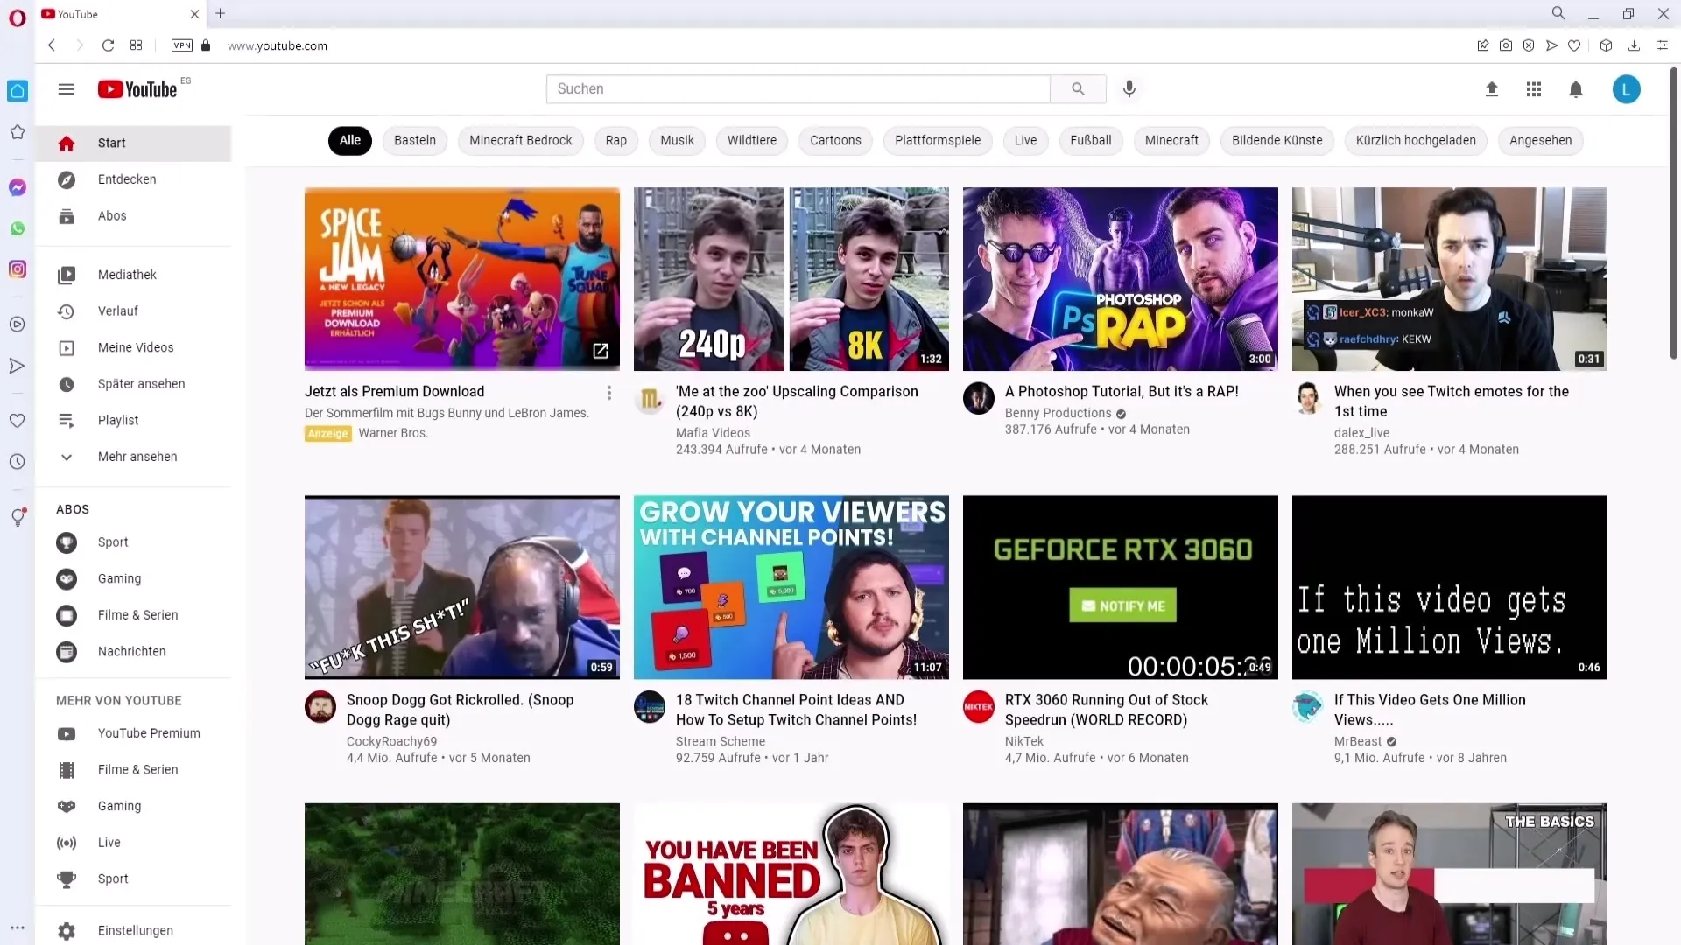This screenshot has height=945, width=1681.
Task: Open the video upload icon
Action: point(1492,89)
